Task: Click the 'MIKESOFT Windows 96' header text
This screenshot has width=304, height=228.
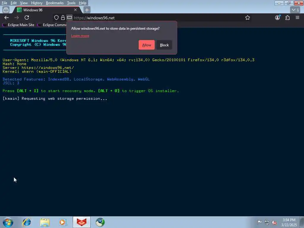Action: 38,40
